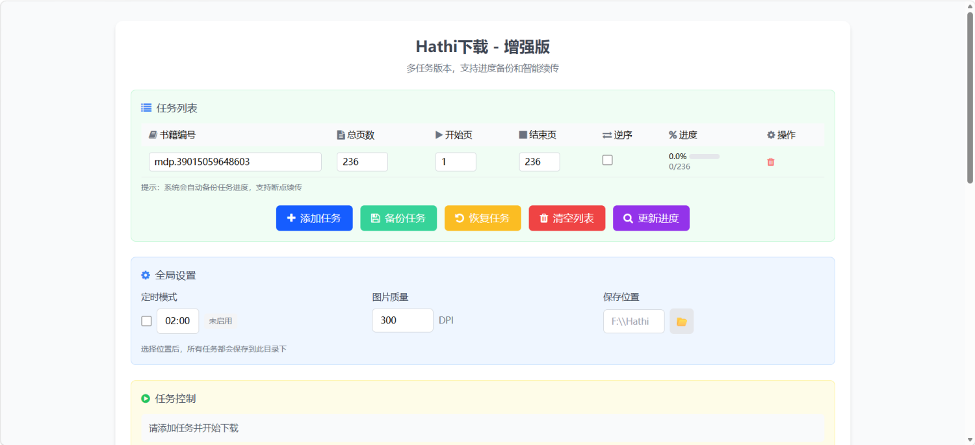The width and height of the screenshot is (975, 445).
Task: Click the green 备份任务 button
Action: (x=398, y=218)
